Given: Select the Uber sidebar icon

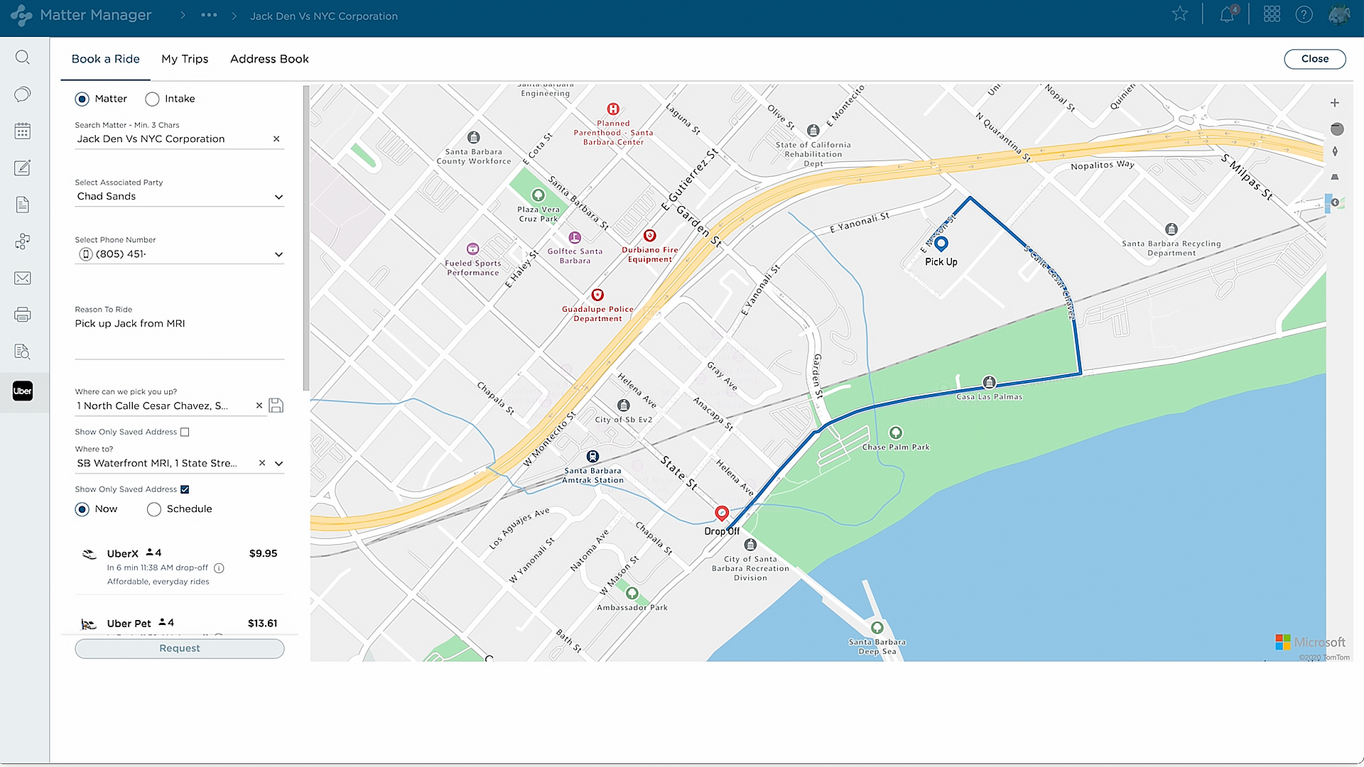Looking at the screenshot, I should pyautogui.click(x=23, y=391).
